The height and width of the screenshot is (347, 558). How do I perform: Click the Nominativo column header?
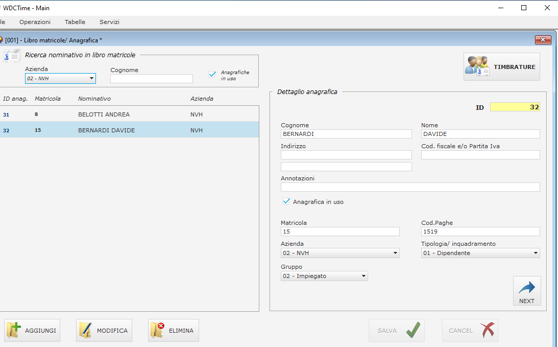click(x=94, y=99)
